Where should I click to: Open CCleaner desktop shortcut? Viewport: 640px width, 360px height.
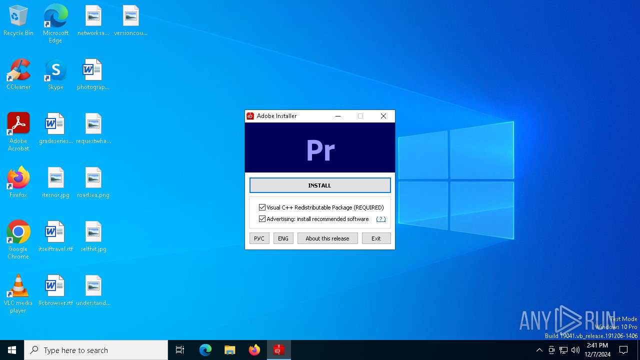tap(18, 75)
